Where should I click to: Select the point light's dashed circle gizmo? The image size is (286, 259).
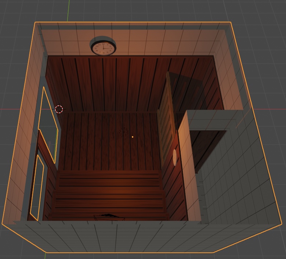coord(124,132)
